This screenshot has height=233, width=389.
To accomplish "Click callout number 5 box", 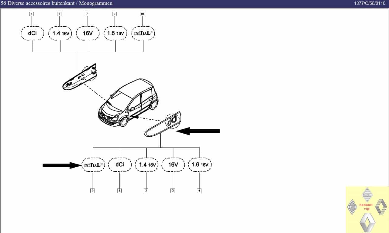I will [31, 14].
